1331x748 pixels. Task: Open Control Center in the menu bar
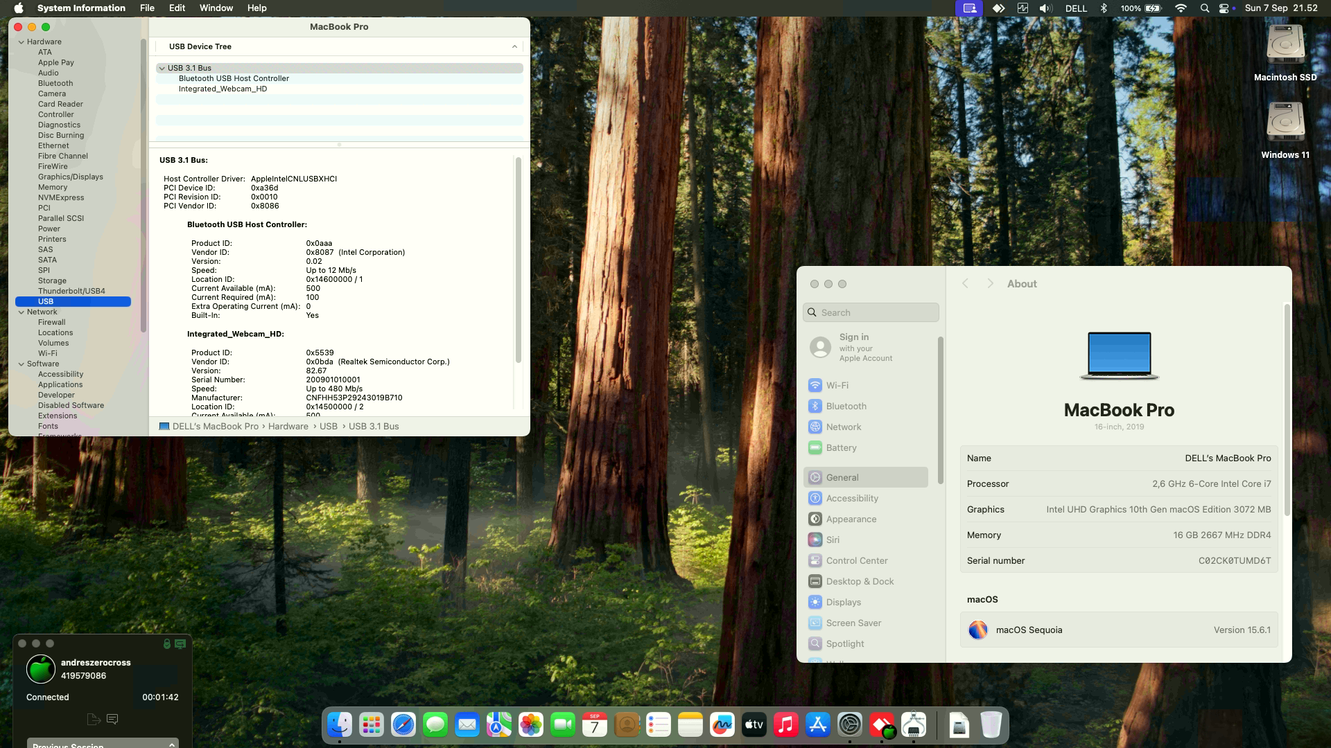[1224, 8]
